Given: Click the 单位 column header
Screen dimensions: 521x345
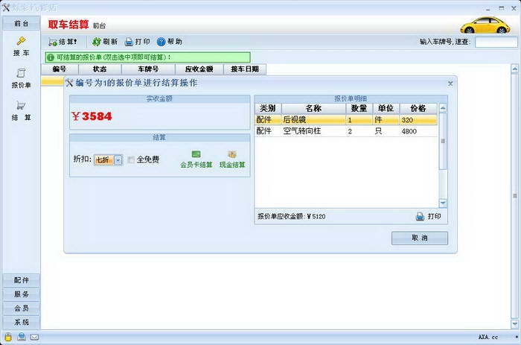Looking at the screenshot, I should pos(386,109).
